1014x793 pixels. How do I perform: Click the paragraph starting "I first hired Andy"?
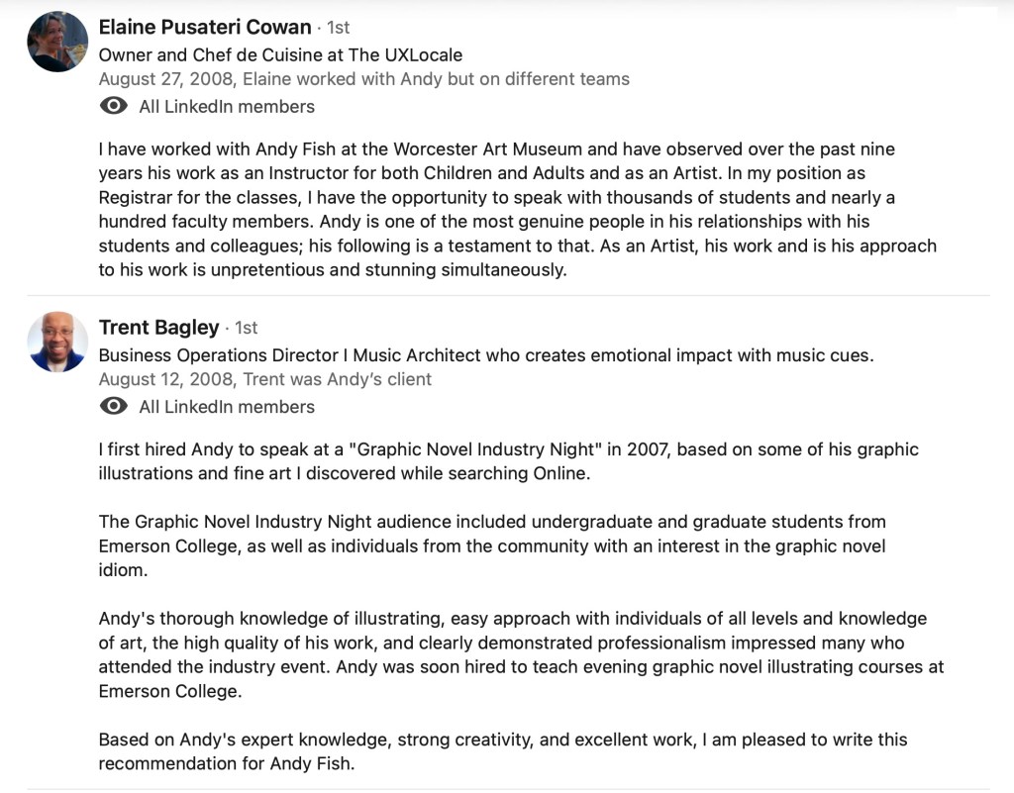tap(508, 461)
